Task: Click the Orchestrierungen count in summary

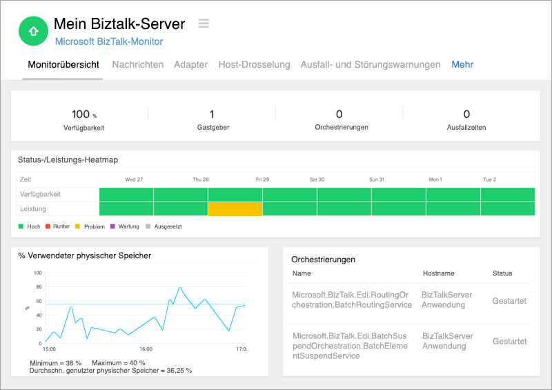Action: (x=339, y=114)
